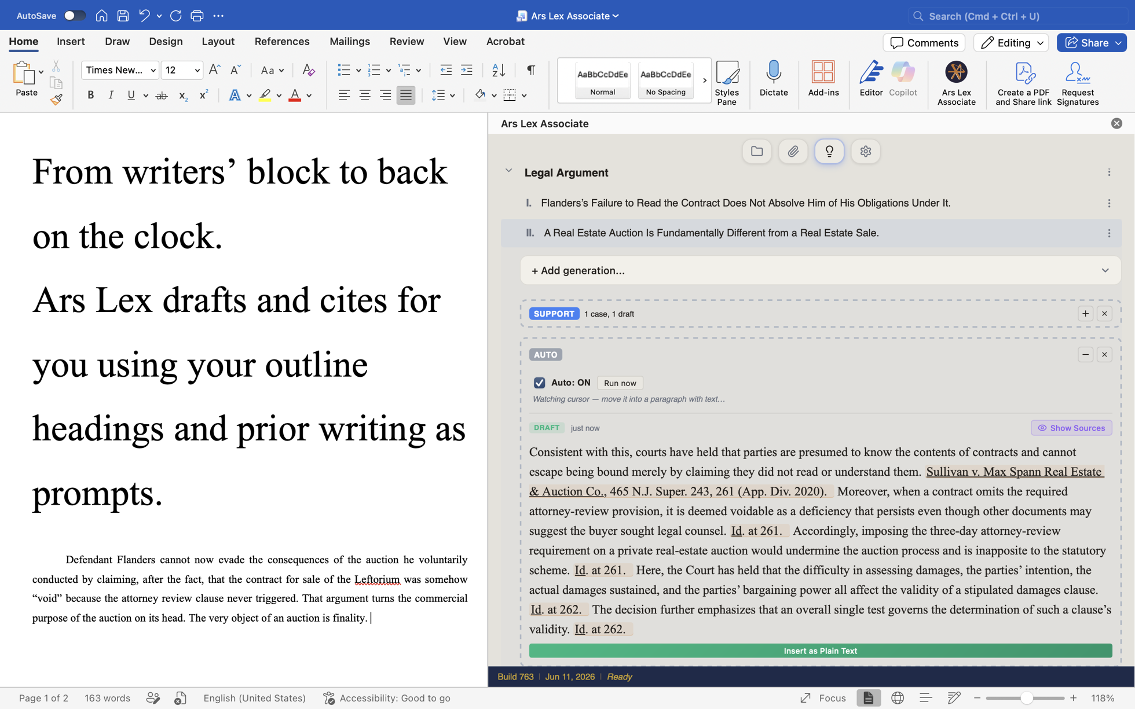Decrease paragraph indent

coord(445,70)
